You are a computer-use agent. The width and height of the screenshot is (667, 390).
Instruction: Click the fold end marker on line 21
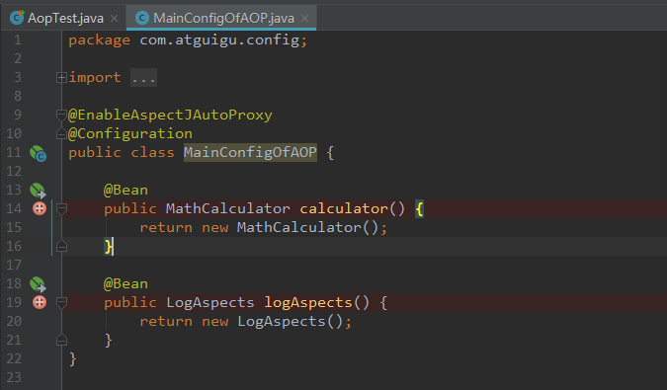61,341
